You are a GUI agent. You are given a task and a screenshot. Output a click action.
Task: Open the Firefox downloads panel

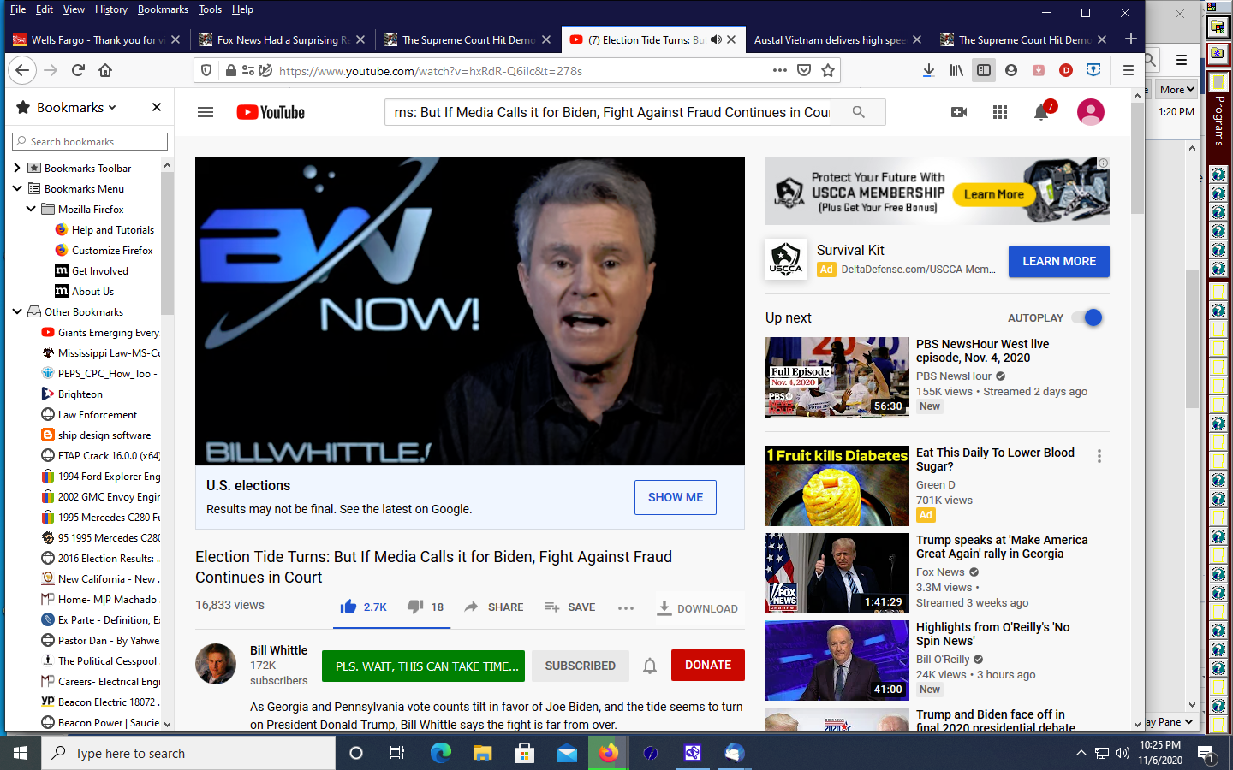pyautogui.click(x=928, y=70)
